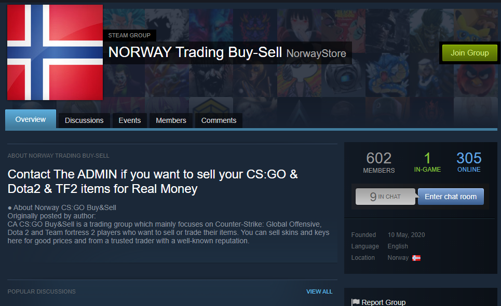
Task: Go to the Members tab
Action: [171, 120]
